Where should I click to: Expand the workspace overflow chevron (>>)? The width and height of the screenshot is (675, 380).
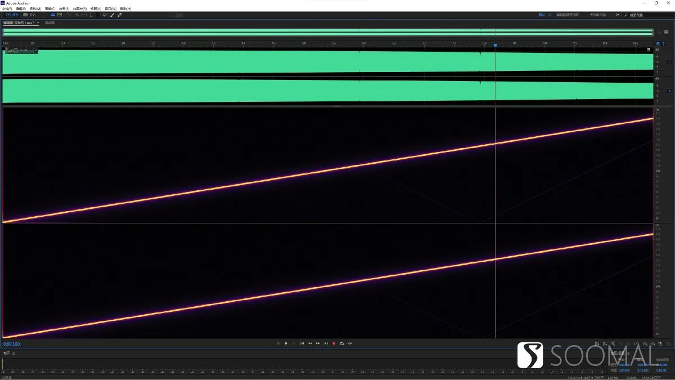617,15
